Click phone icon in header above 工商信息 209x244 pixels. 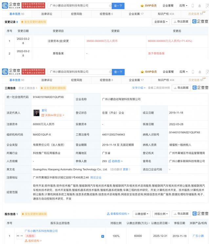click(x=193, y=72)
